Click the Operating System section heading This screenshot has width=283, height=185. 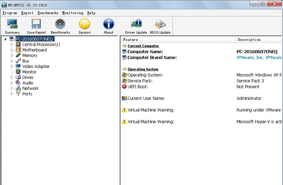[143, 69]
